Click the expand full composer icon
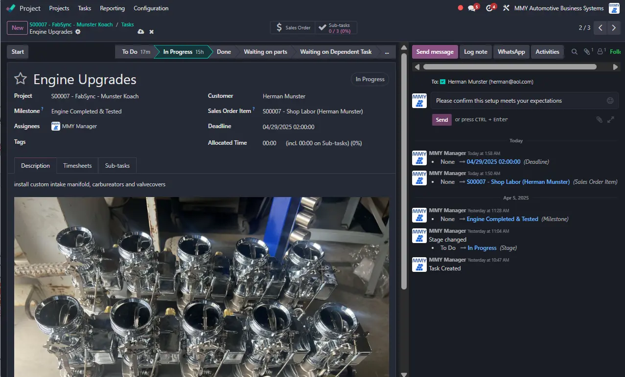The width and height of the screenshot is (625, 377). pyautogui.click(x=611, y=119)
